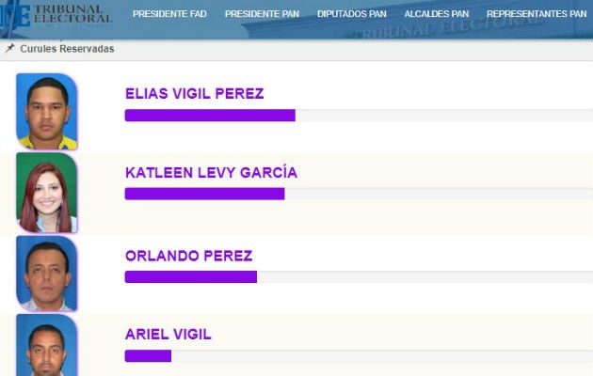Select the Diputados PAN menu item
The image size is (593, 376).
point(352,14)
